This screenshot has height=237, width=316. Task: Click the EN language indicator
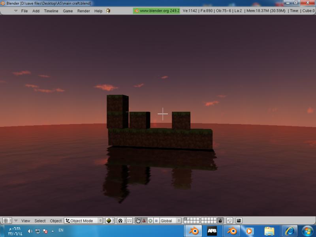(61, 230)
